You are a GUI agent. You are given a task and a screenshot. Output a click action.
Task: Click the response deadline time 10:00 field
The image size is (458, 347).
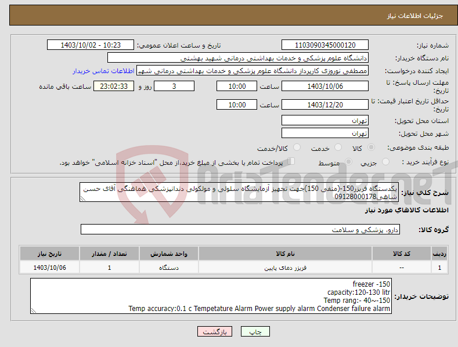point(237,86)
